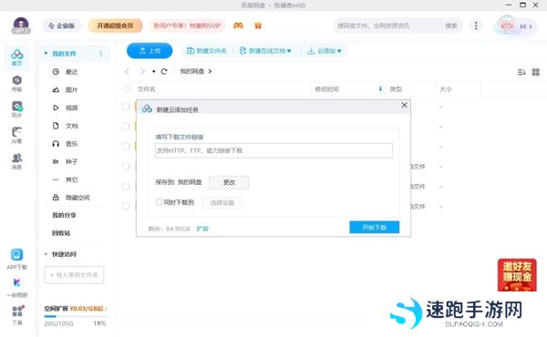Click the 邀好友赚现金 banner
The image size is (547, 337).
pyautogui.click(x=517, y=275)
